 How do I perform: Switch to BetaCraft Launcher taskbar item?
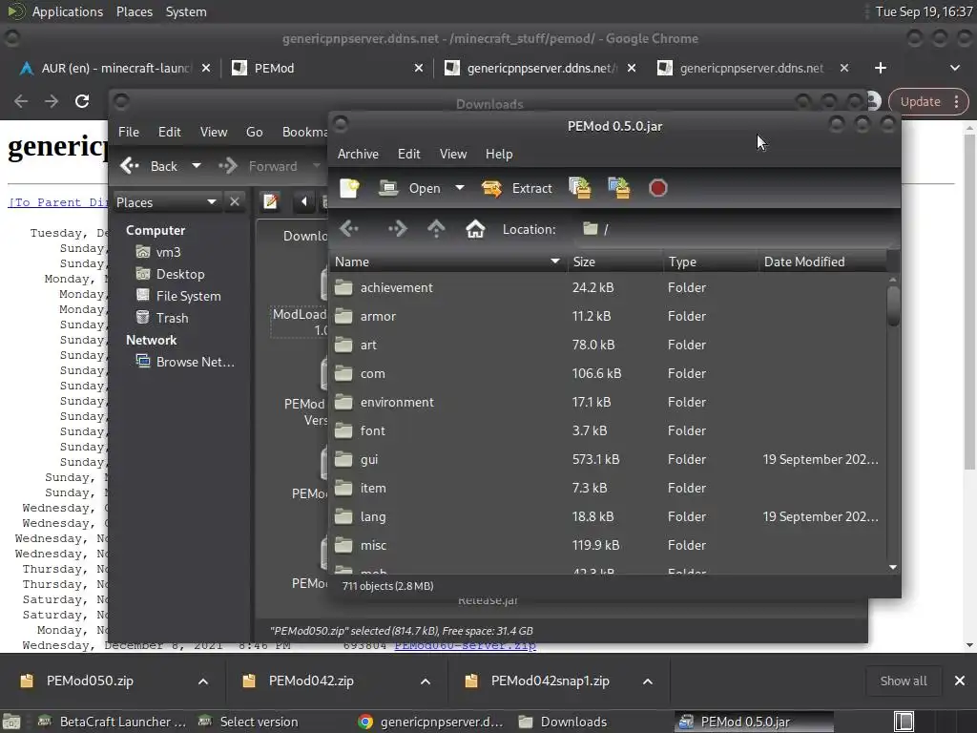tap(113, 722)
